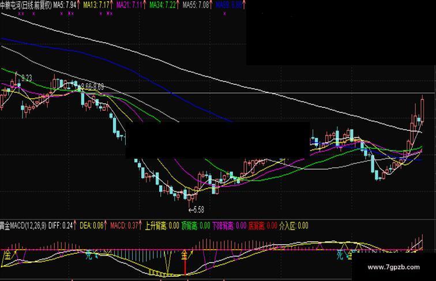The height and width of the screenshot is (281, 436).
Task: Click the ←5.58 low price annotation
Action: coord(196,209)
